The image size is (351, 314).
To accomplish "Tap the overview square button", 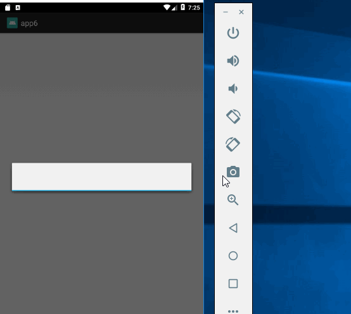I will pyautogui.click(x=233, y=284).
